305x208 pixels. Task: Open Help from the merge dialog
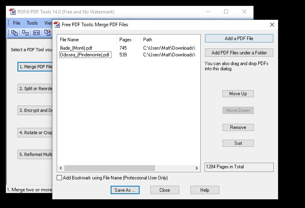coord(205,190)
